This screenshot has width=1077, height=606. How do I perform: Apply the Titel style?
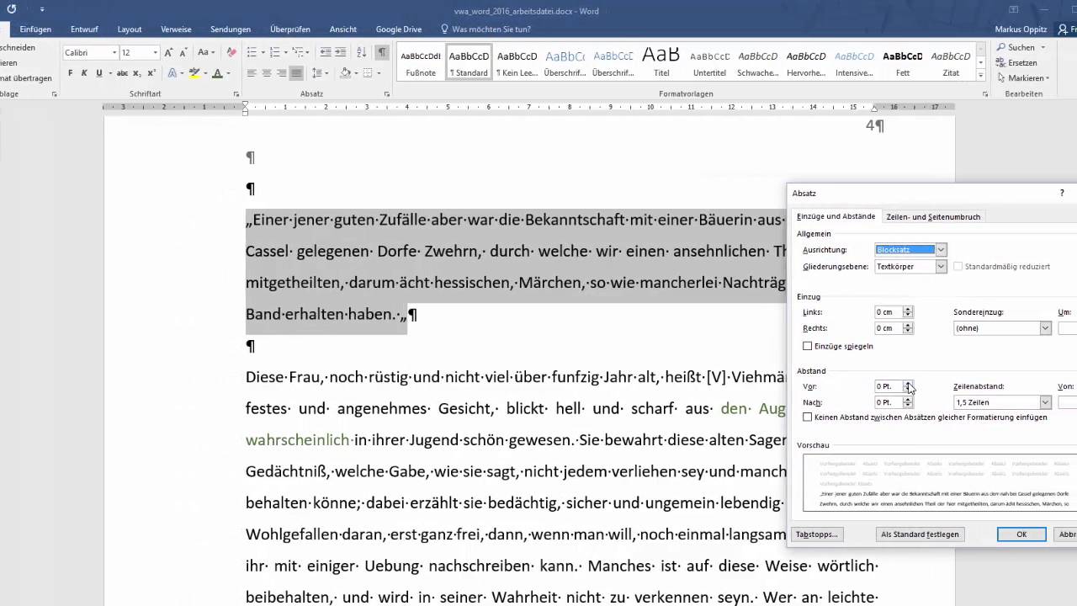coord(661,62)
